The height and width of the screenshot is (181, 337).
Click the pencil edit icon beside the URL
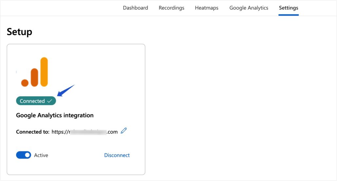pyautogui.click(x=124, y=131)
